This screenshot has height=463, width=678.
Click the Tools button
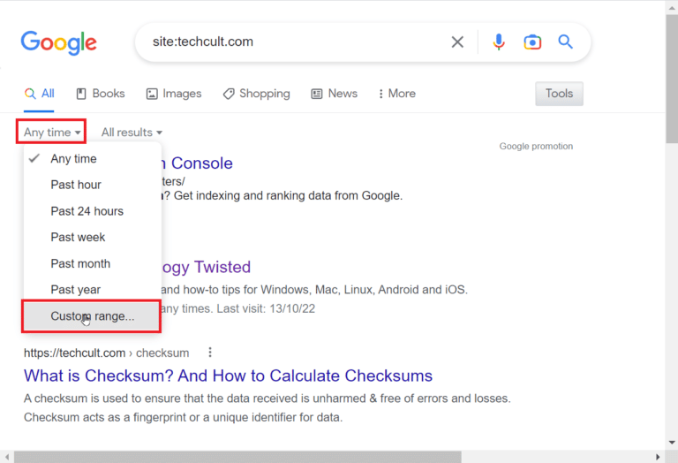(559, 94)
